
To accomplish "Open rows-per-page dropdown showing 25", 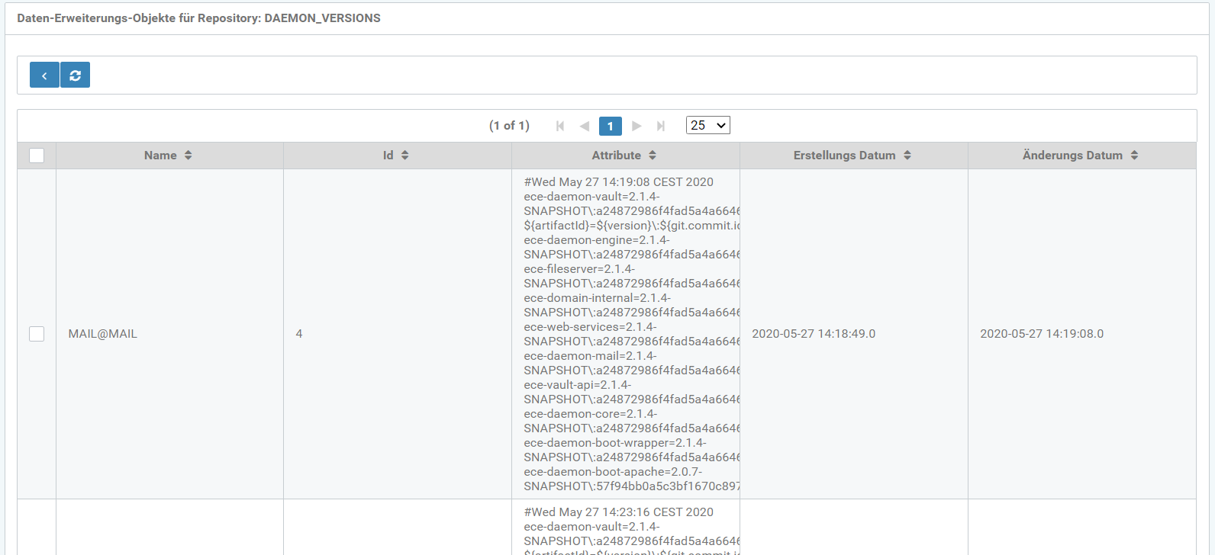I will pos(707,125).
